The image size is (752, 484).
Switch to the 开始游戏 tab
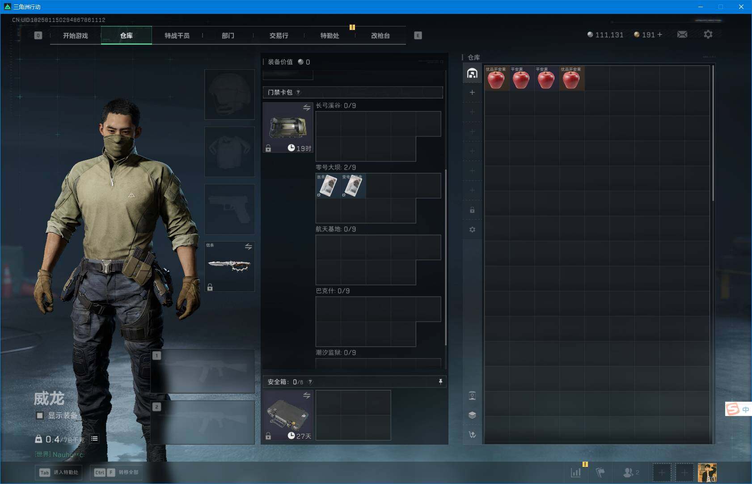tap(76, 35)
